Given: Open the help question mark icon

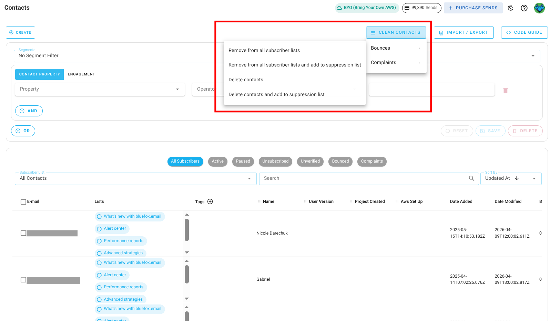Looking at the screenshot, I should click(x=524, y=8).
